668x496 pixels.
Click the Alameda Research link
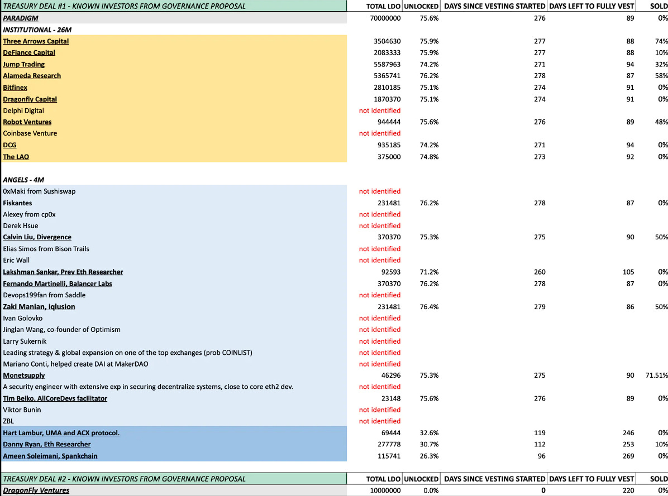[32, 76]
